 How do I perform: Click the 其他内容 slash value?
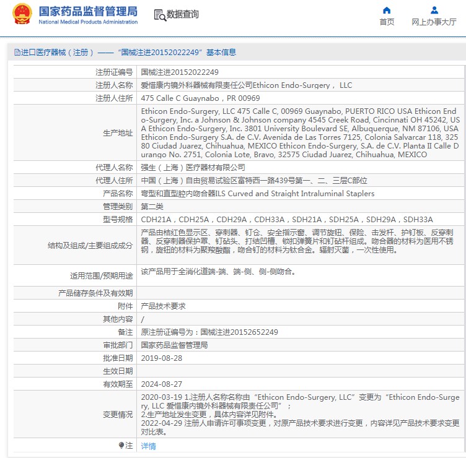coord(143,319)
